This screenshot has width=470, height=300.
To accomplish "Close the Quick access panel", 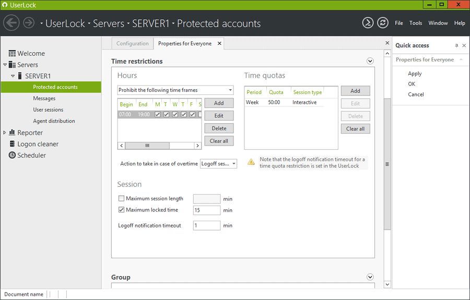I will point(464,45).
